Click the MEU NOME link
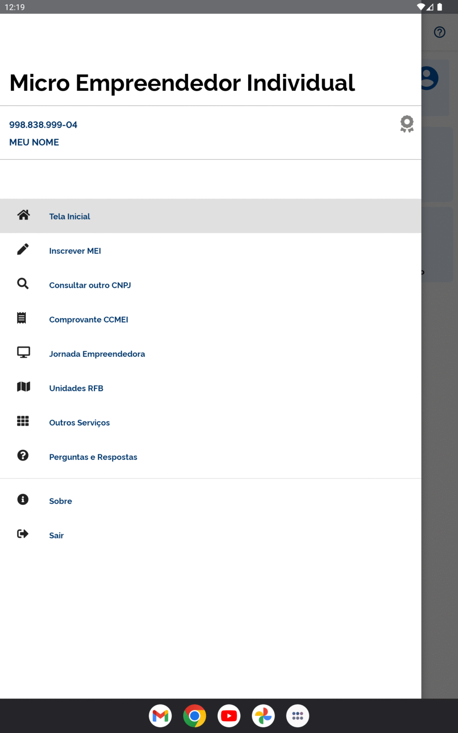 34,142
